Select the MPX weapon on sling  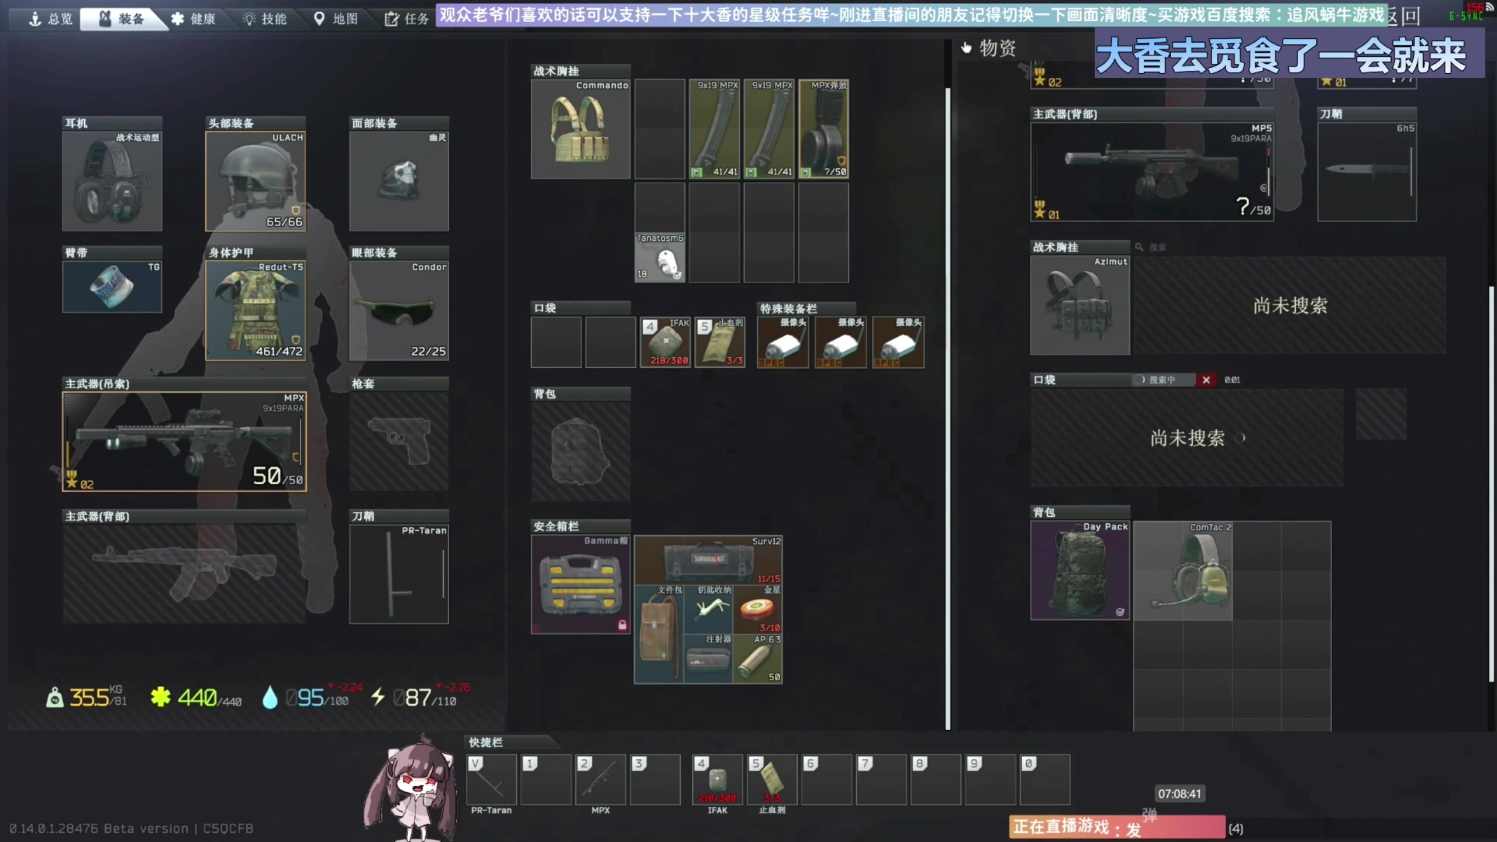pos(184,441)
